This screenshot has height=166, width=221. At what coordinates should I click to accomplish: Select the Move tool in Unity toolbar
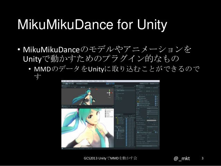click(67, 84)
